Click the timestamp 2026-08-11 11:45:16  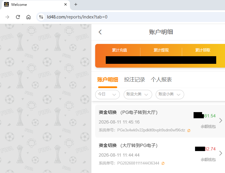click(x=119, y=122)
